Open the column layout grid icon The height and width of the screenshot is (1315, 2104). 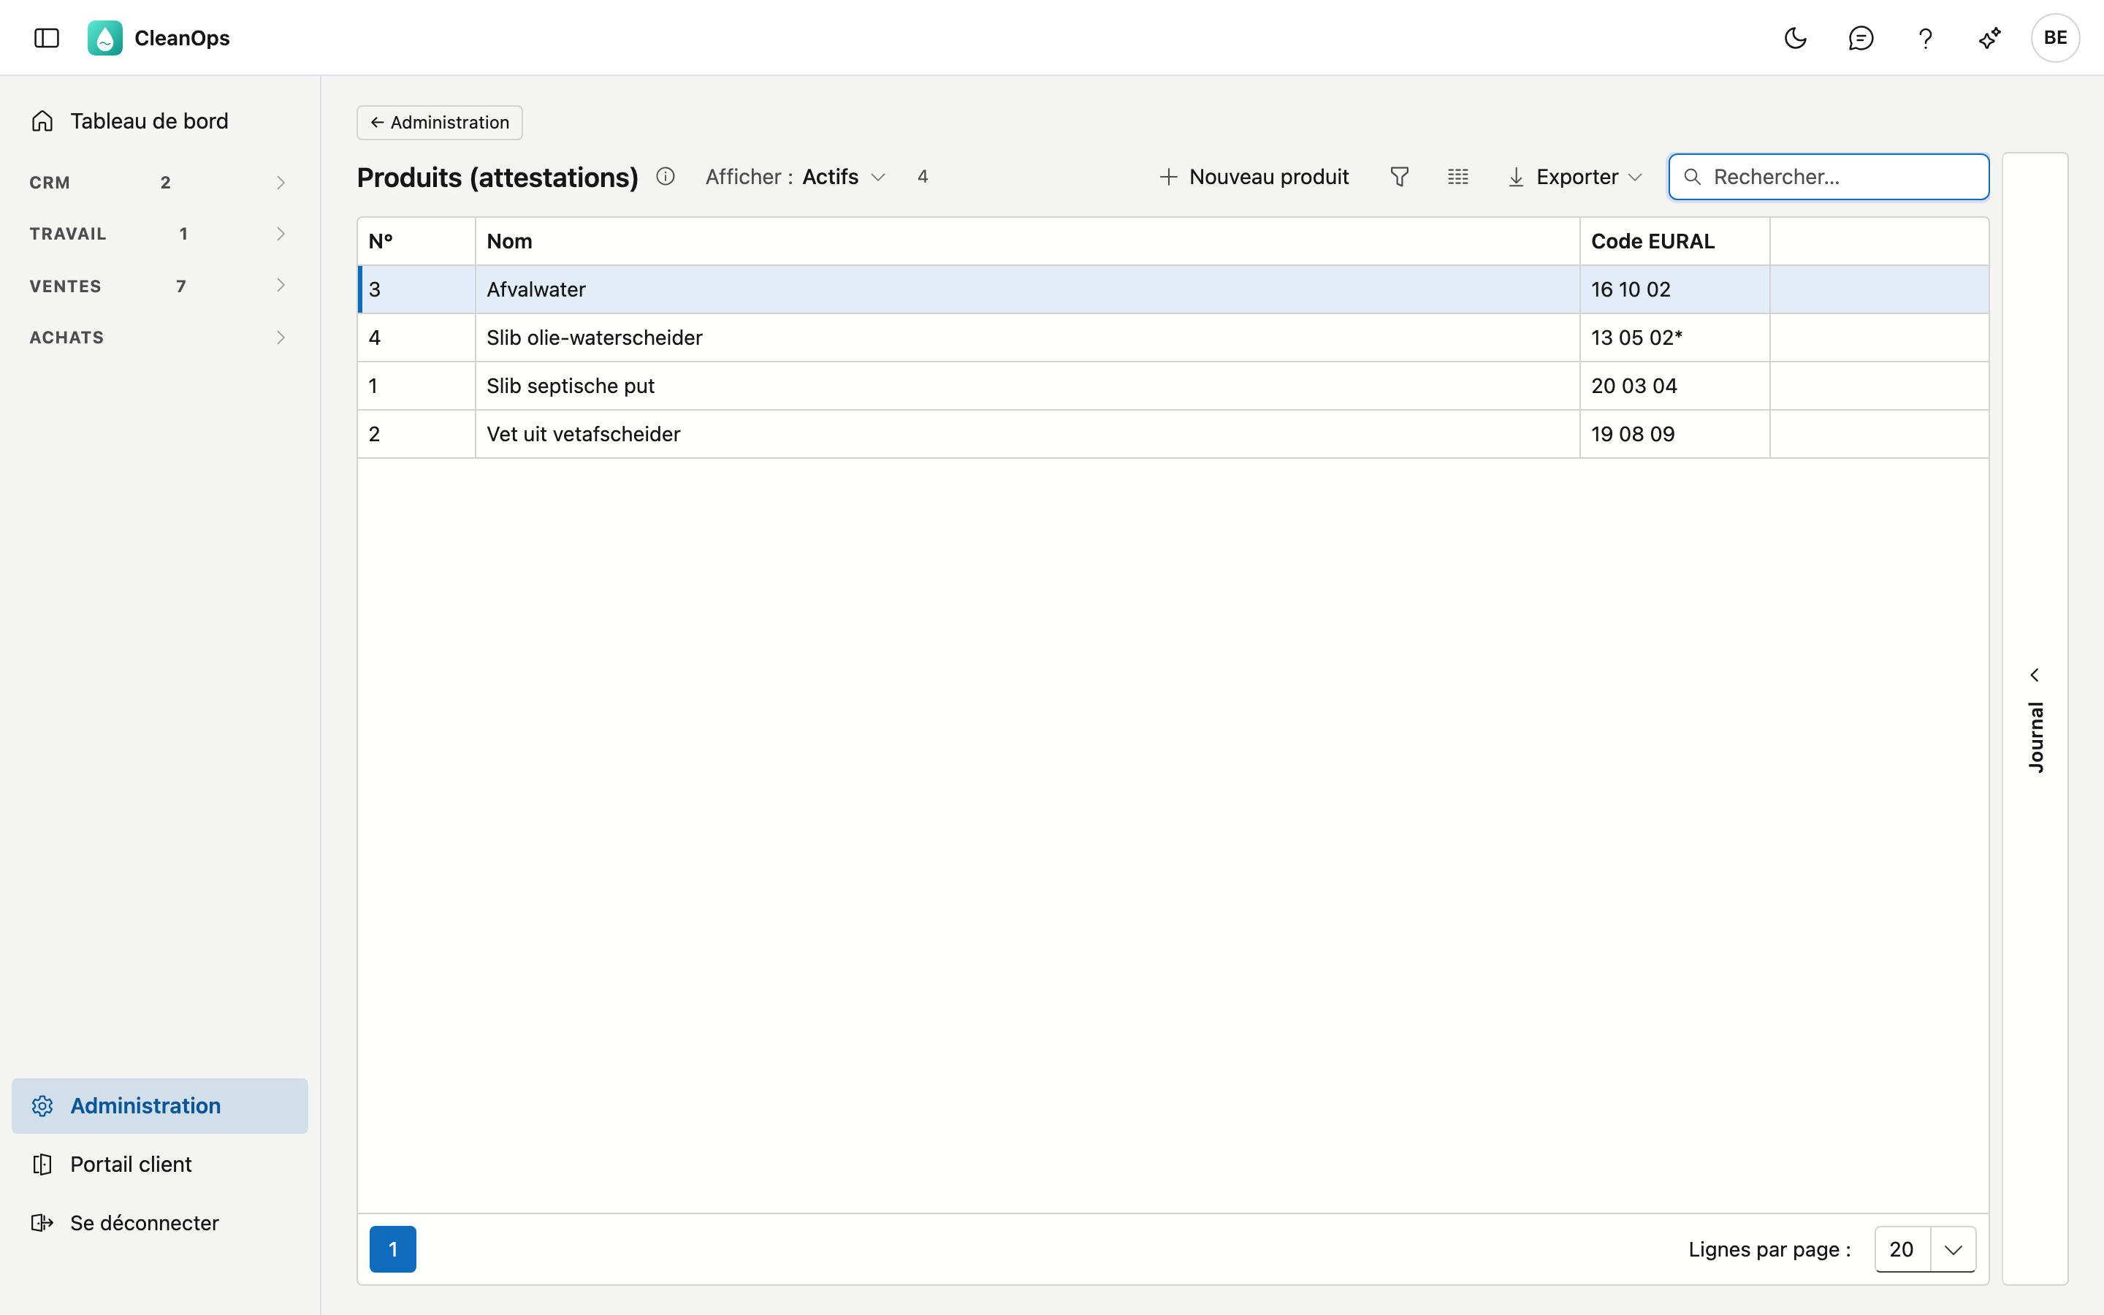1458,177
